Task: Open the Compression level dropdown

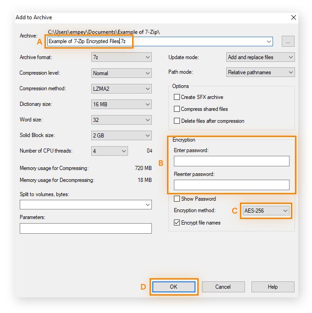Action: tap(121, 73)
